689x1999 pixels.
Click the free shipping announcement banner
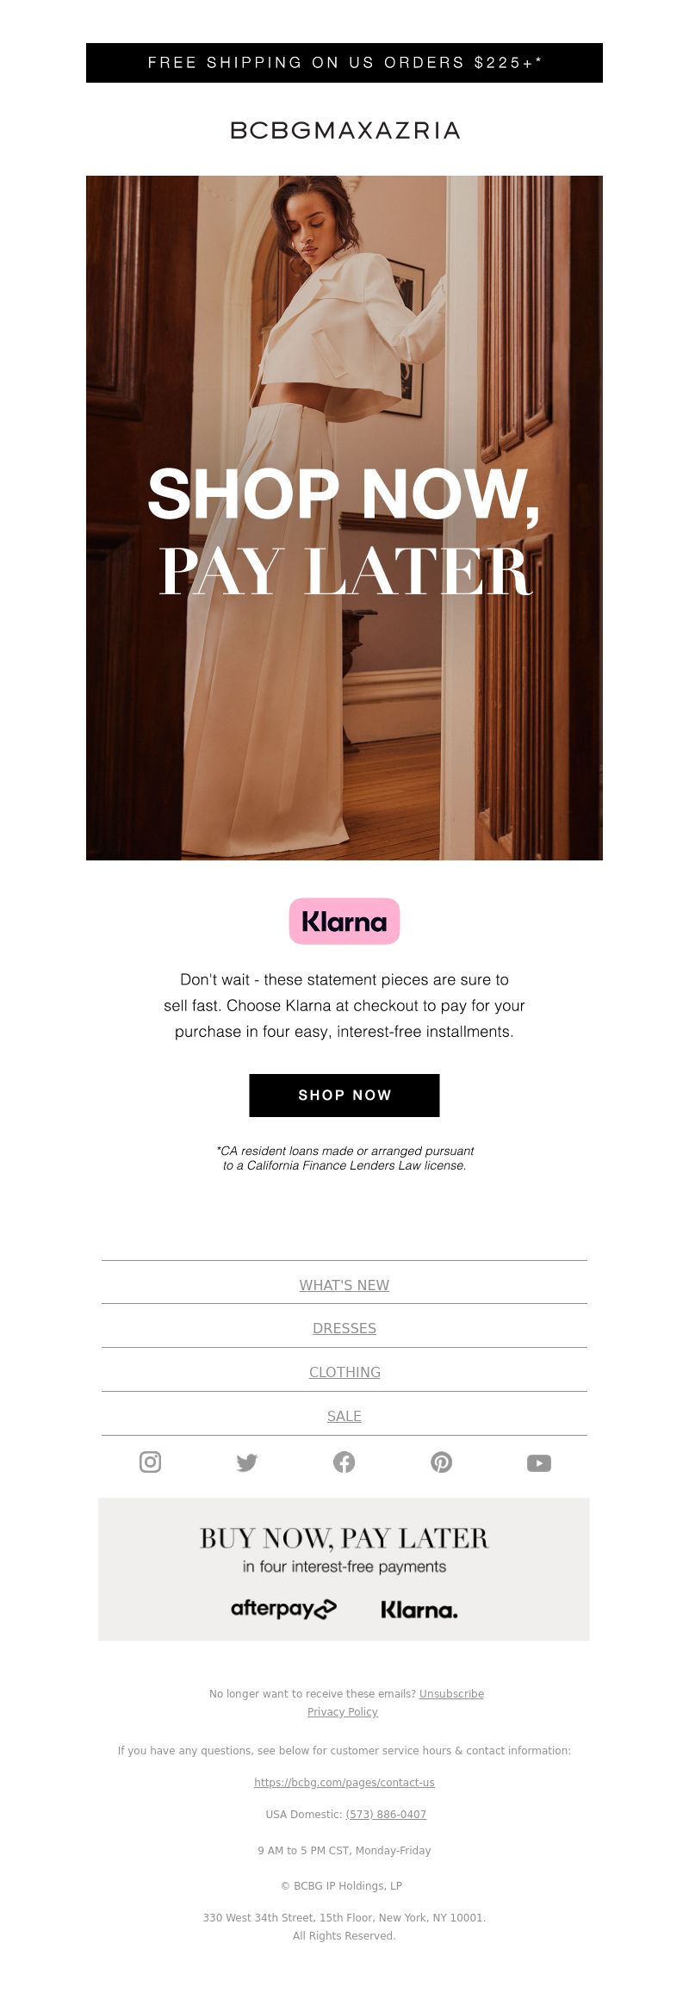click(344, 63)
